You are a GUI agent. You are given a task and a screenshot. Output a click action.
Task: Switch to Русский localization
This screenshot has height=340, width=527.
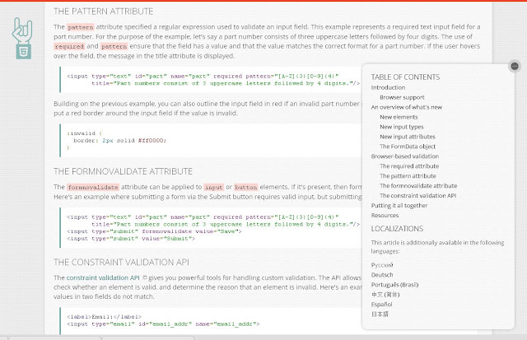pos(382,265)
